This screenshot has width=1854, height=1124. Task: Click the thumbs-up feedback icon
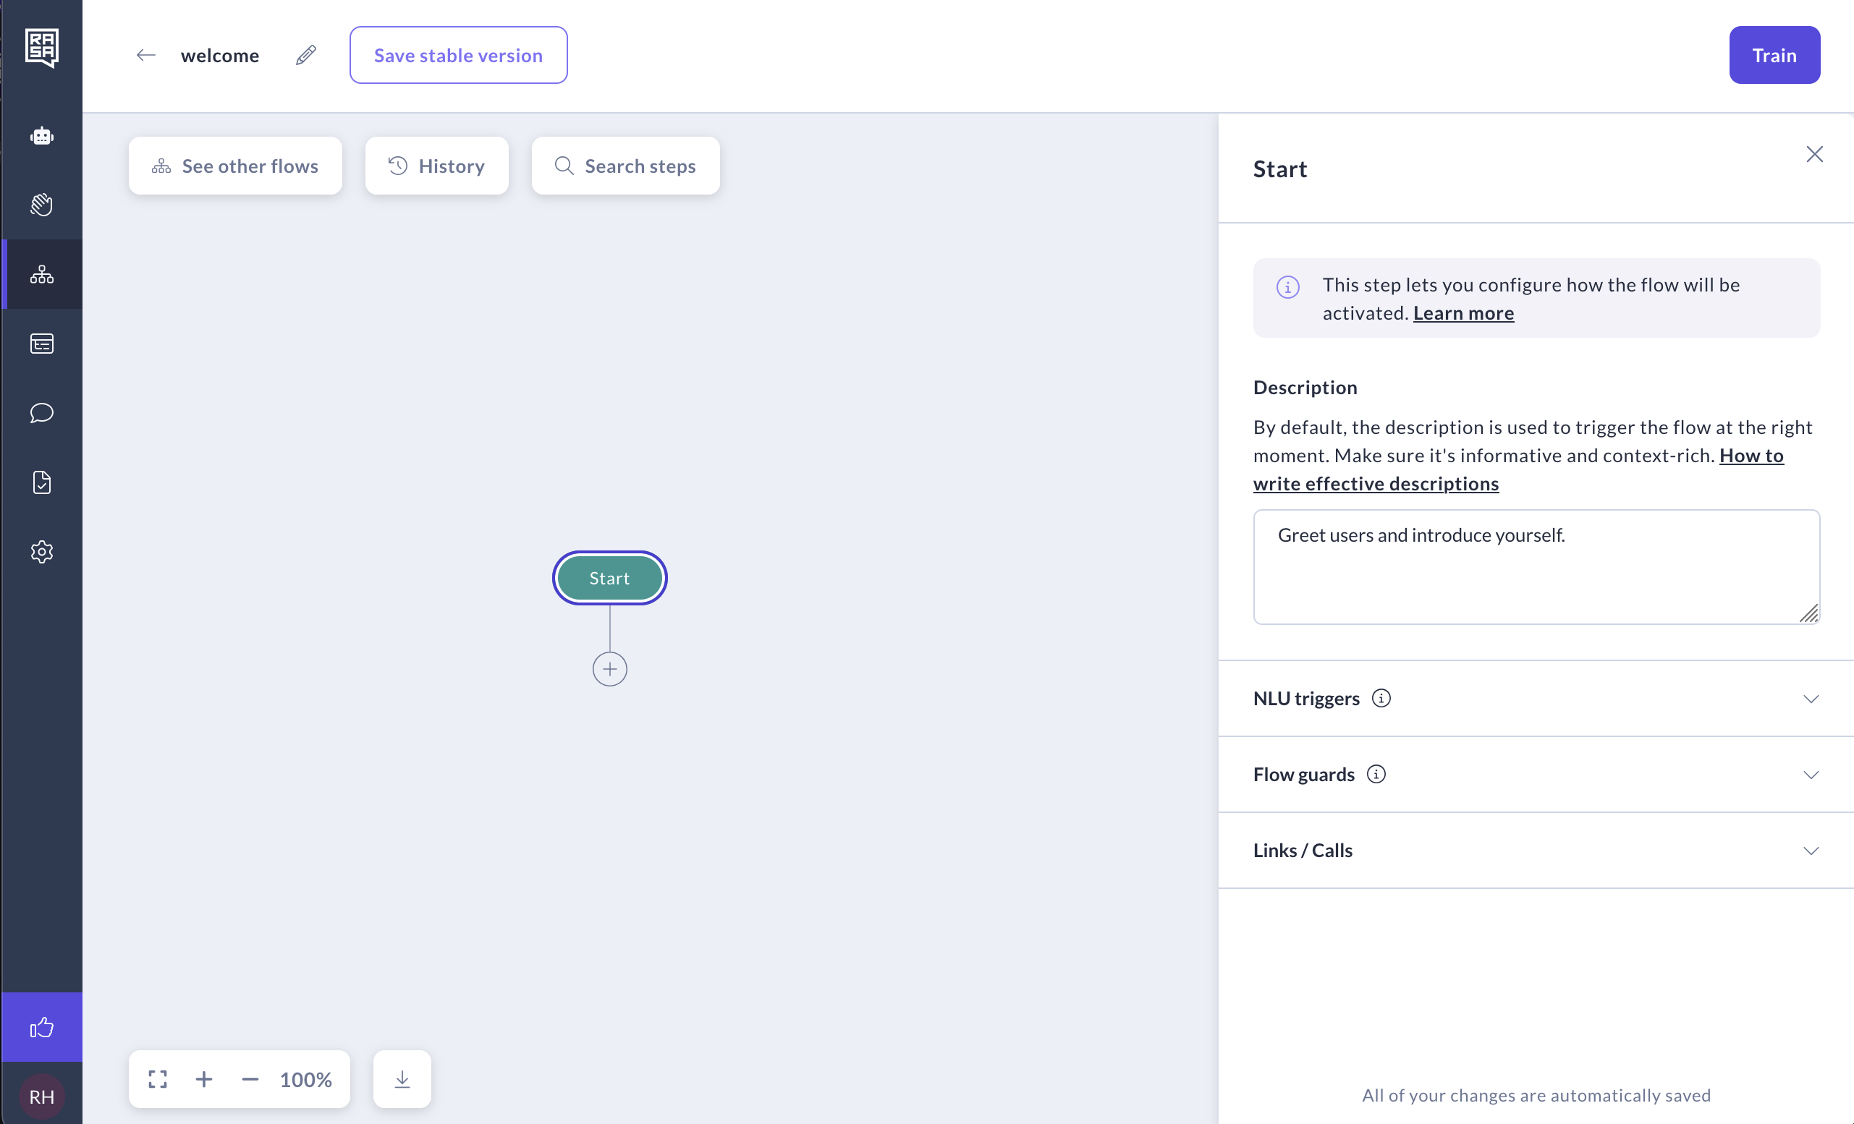pos(41,1026)
